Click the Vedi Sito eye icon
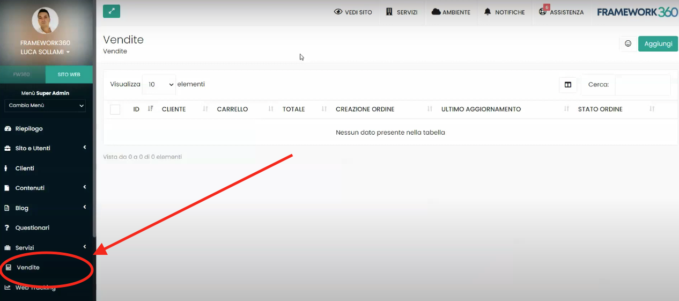679x301 pixels. click(x=338, y=12)
